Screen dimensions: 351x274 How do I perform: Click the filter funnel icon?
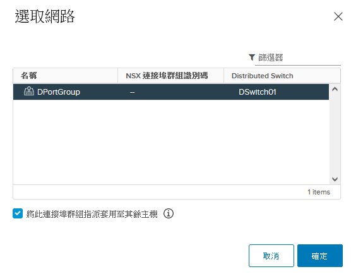(252, 57)
